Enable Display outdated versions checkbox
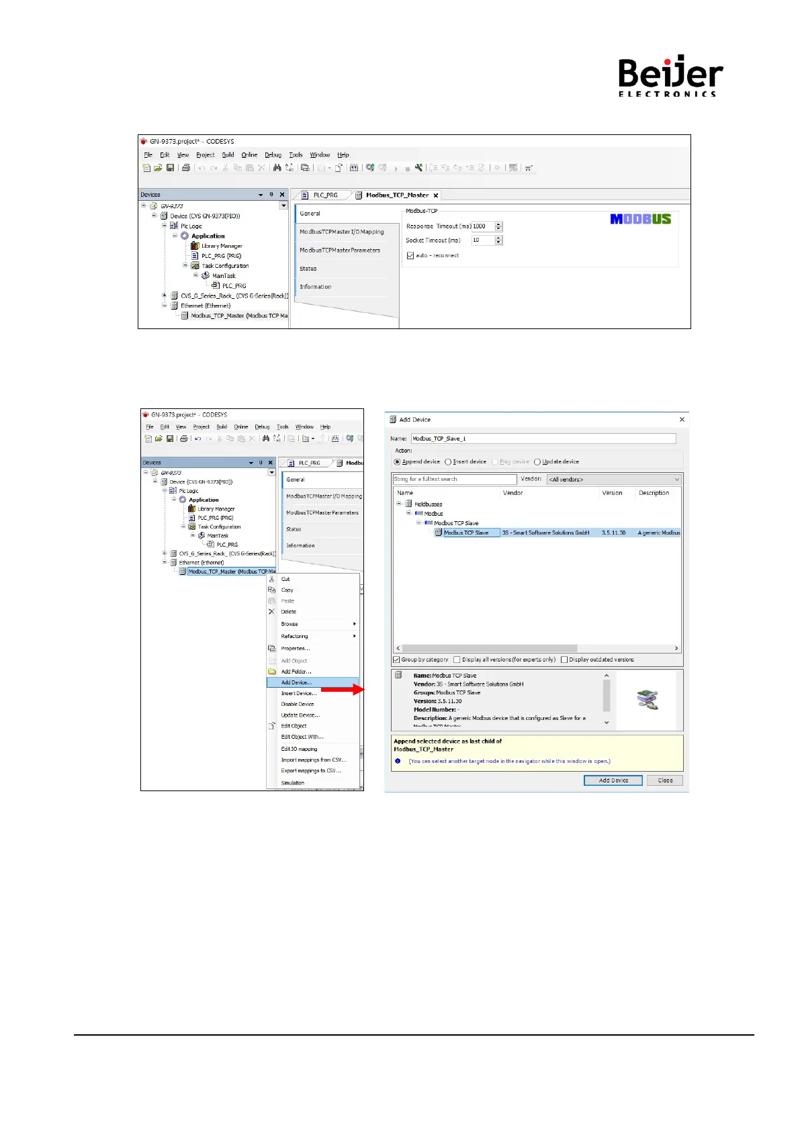800x1131 pixels. point(564,660)
